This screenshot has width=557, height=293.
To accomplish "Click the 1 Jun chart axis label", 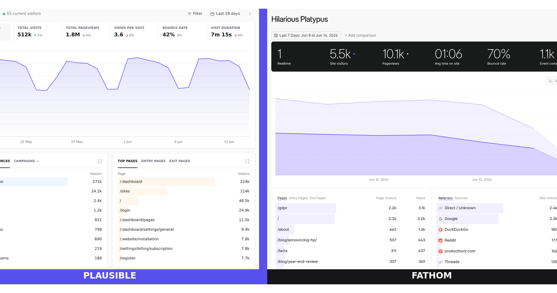I will point(128,142).
